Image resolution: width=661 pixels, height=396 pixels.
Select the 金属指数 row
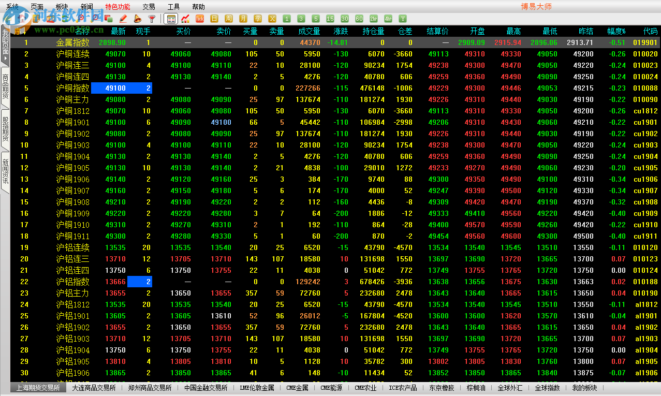point(335,42)
